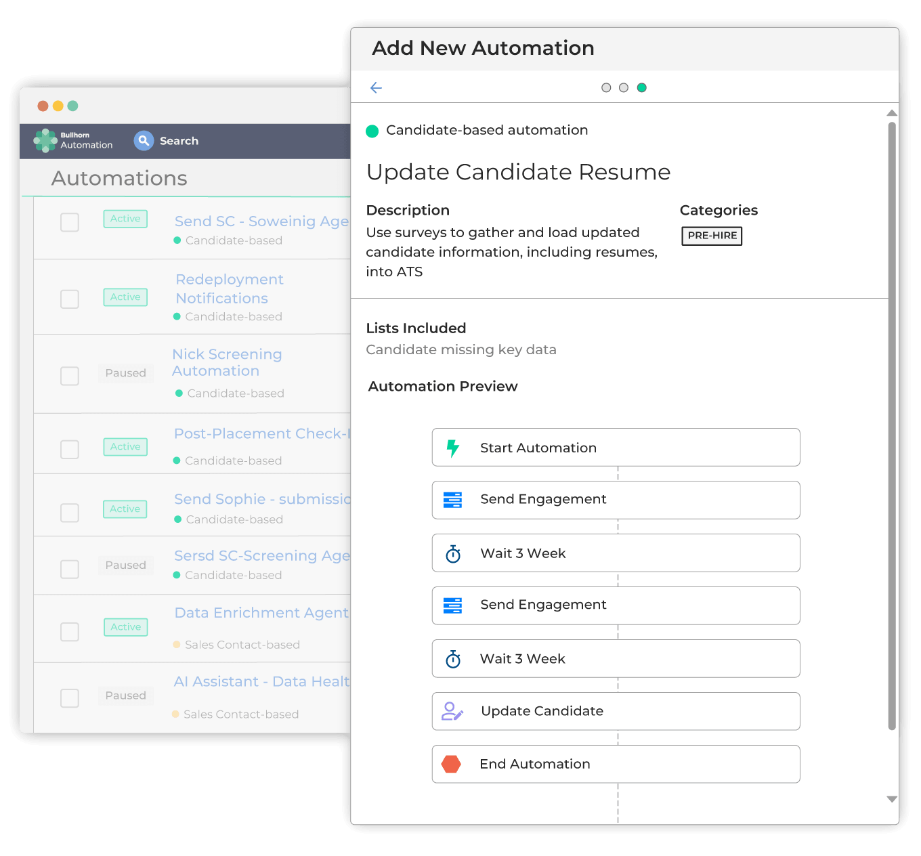Click the Update Candidate step box
Viewport: 921px width, 856px height.
pyautogui.click(x=616, y=711)
